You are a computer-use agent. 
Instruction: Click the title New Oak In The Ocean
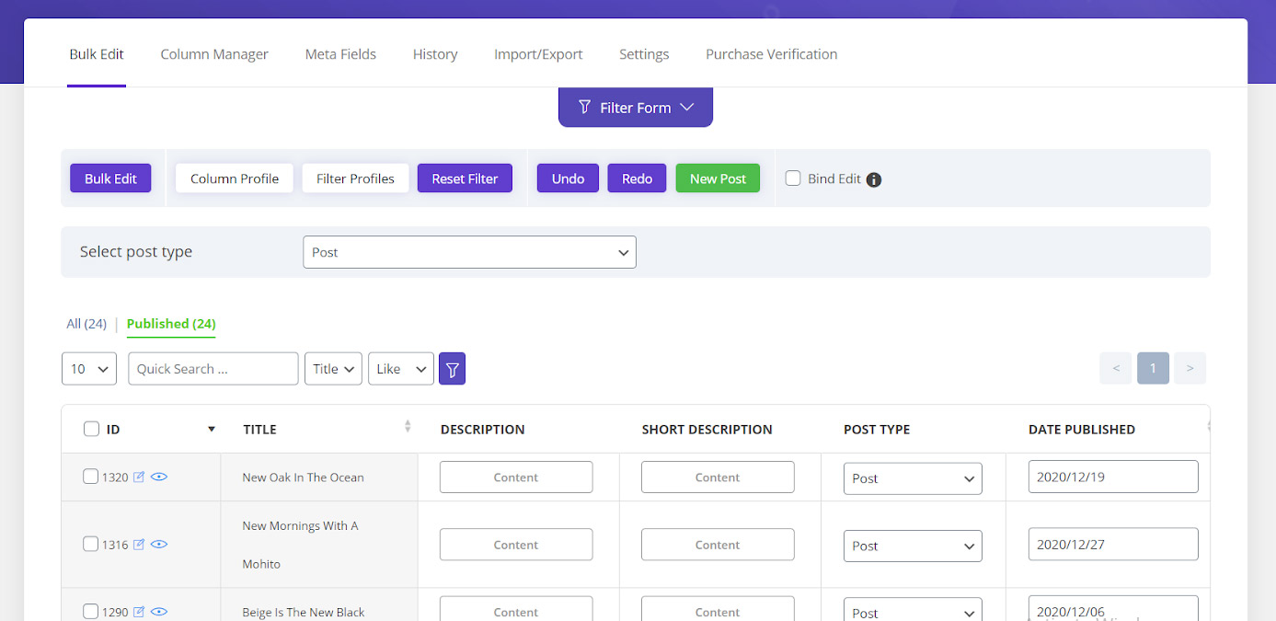tap(303, 477)
